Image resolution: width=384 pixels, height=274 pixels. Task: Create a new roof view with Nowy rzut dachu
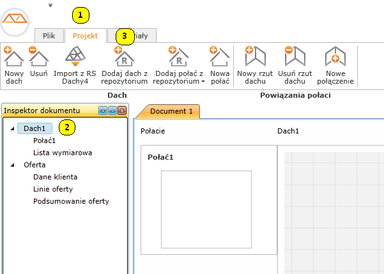(x=255, y=59)
